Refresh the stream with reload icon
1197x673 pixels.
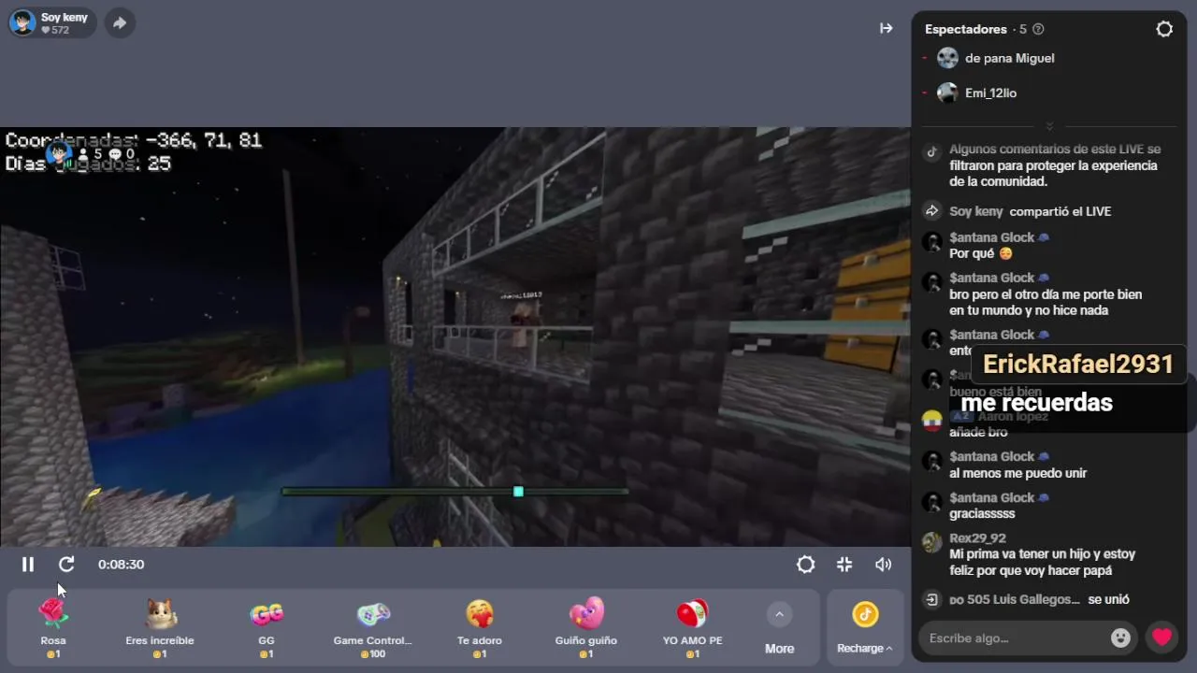[x=66, y=565]
